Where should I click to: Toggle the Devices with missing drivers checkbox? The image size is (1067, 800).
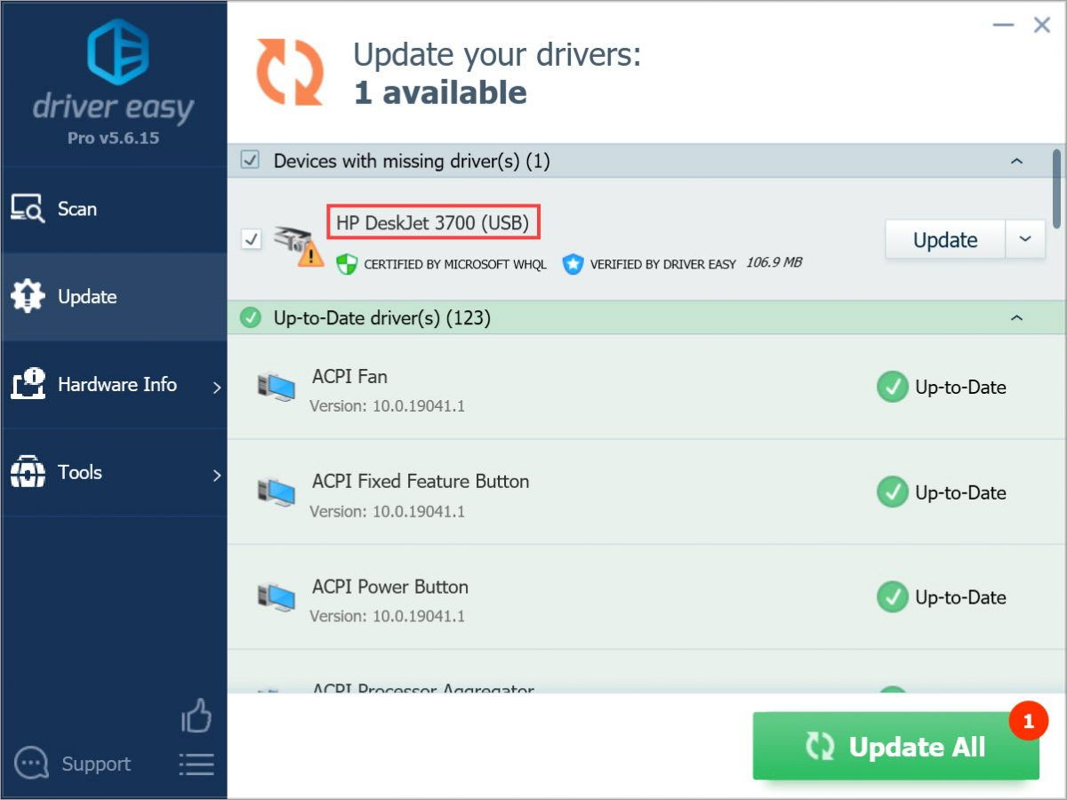(x=251, y=161)
